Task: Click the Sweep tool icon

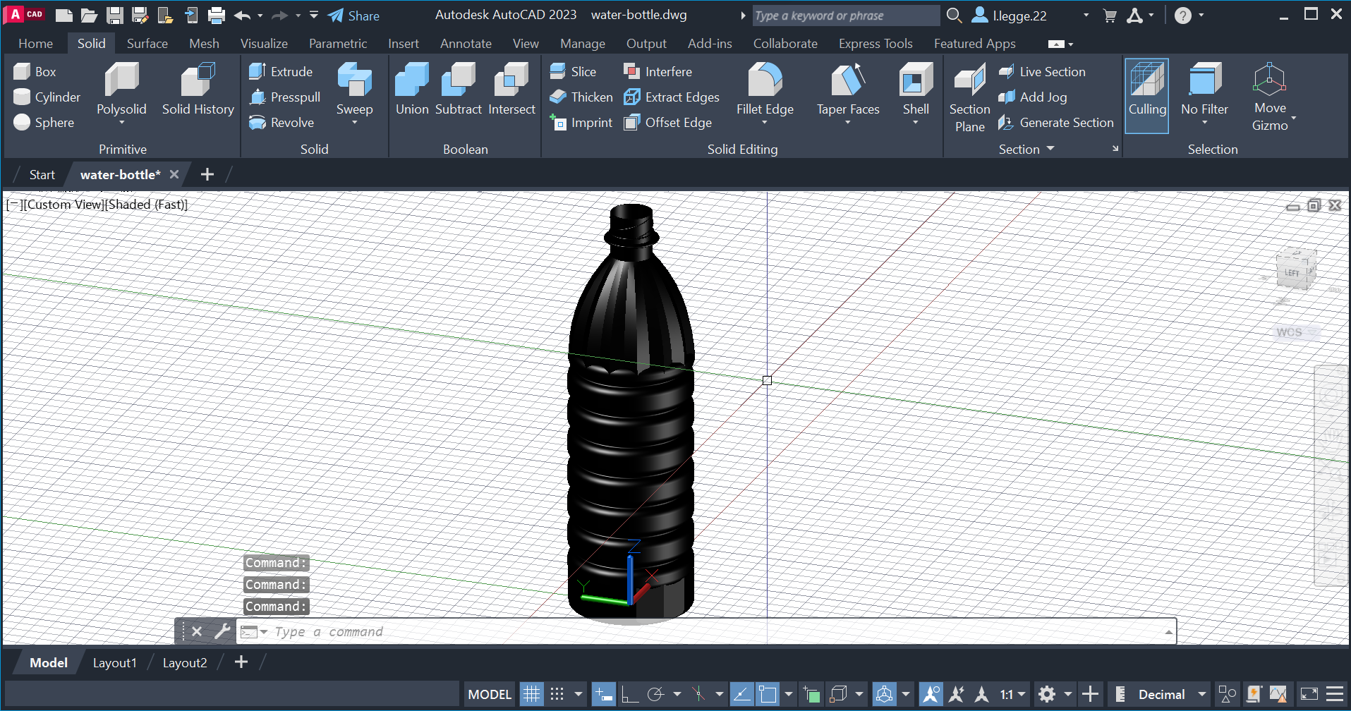Action: (354, 79)
